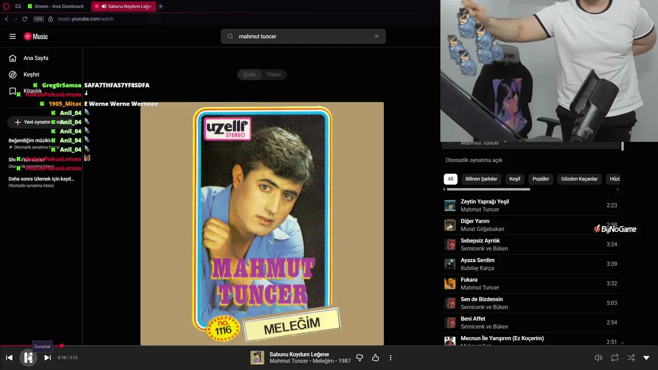Click the filter chips horizontal scrollbar
Screen dimensions: 658x370
pyautogui.click(x=487, y=189)
